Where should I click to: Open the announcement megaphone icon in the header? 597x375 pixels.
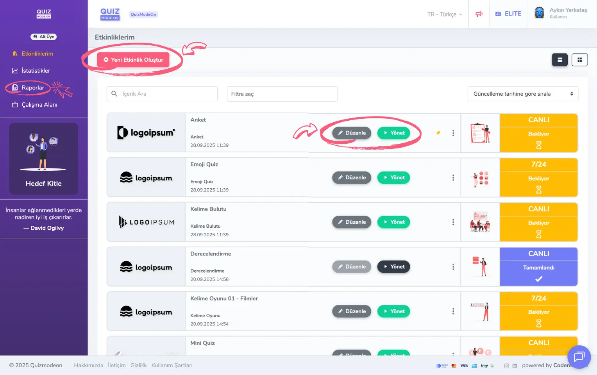(479, 14)
